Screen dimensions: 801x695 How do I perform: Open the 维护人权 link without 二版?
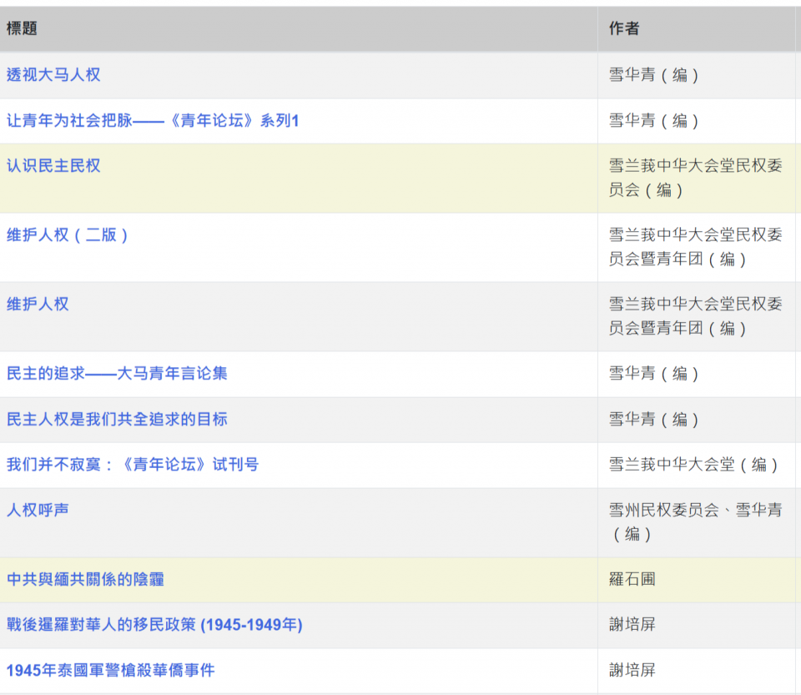point(38,305)
